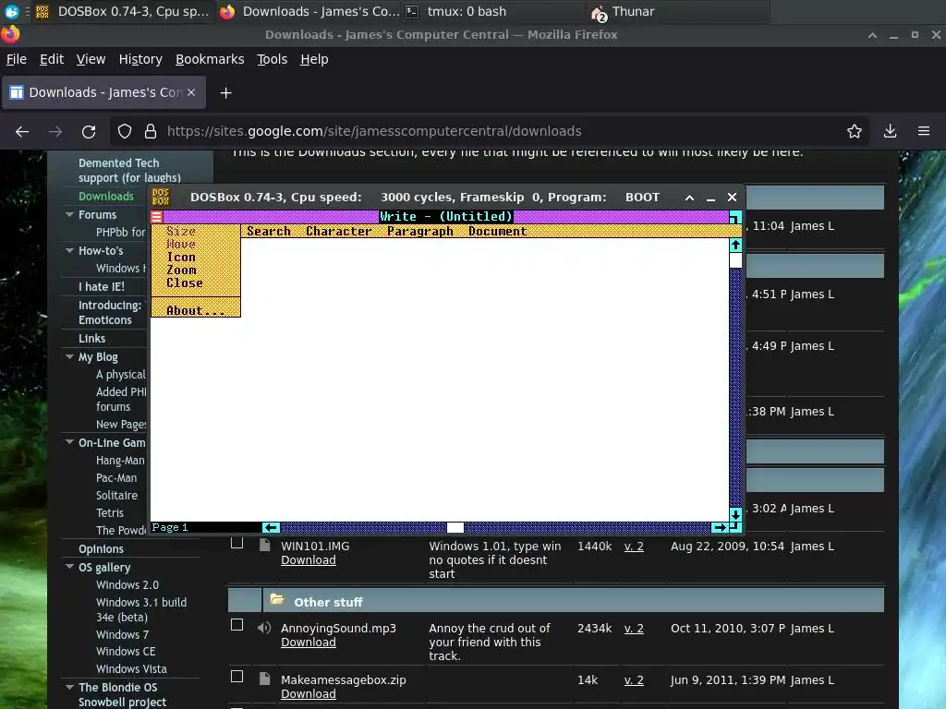
Task: Open the Character menu in Write
Action: pyautogui.click(x=338, y=231)
